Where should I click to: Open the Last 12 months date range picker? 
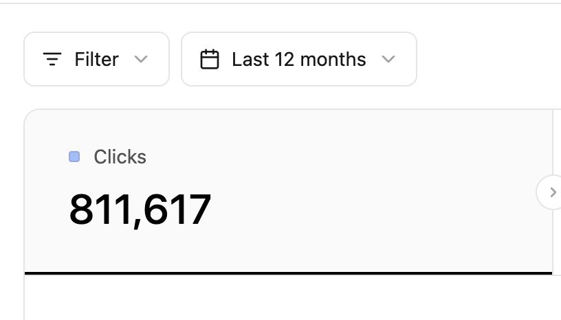tap(299, 59)
